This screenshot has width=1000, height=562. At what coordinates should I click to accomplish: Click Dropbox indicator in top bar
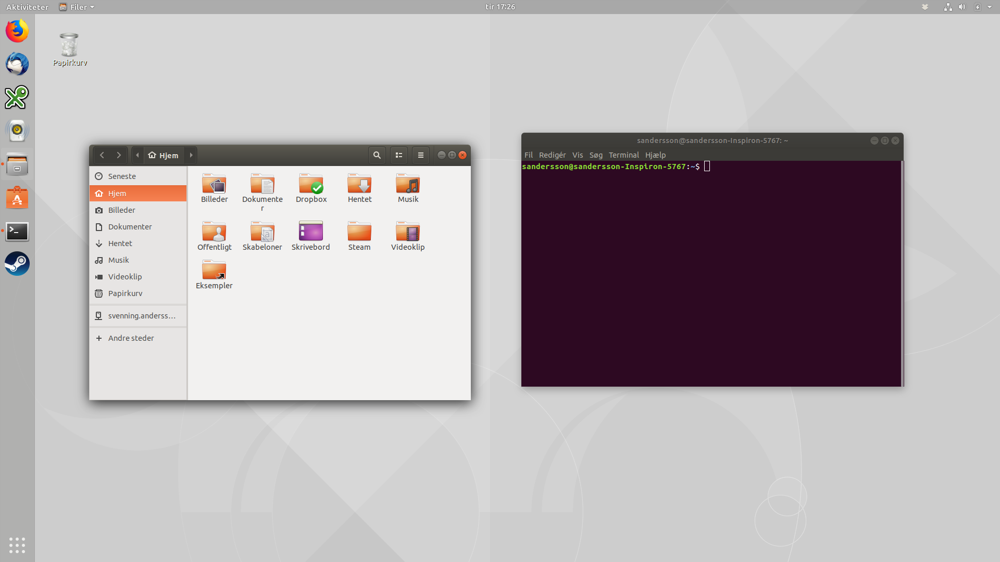click(x=925, y=7)
